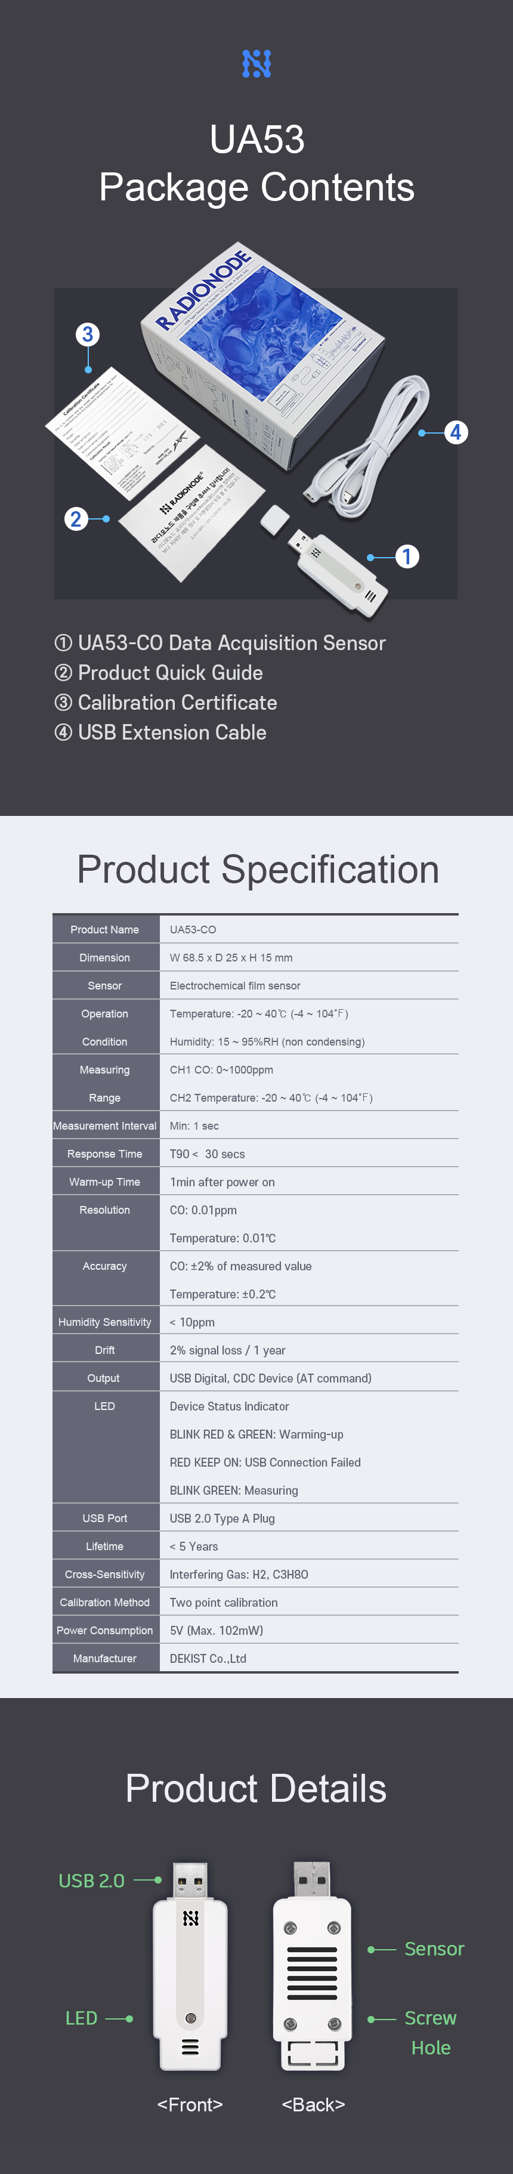Click the green USB 2.0 label
Viewport: 513px width, 2174px height.
(91, 1881)
